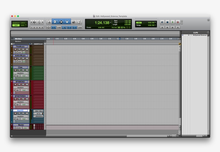This screenshot has height=152, width=220.
Task: Enable Spot edit mode
Action: (x=23, y=23)
